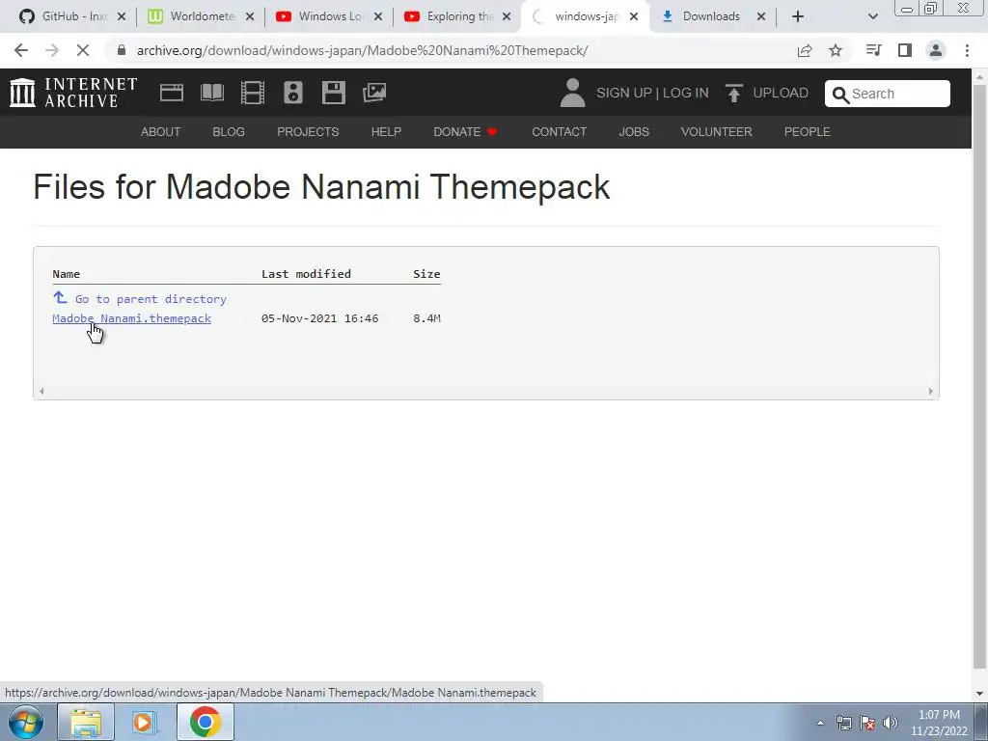Switch to the Exploring the YouTube tab
Viewport: 988px width, 741px height.
coord(457,16)
